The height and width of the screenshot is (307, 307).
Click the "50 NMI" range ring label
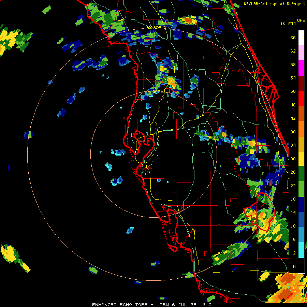click(153, 91)
